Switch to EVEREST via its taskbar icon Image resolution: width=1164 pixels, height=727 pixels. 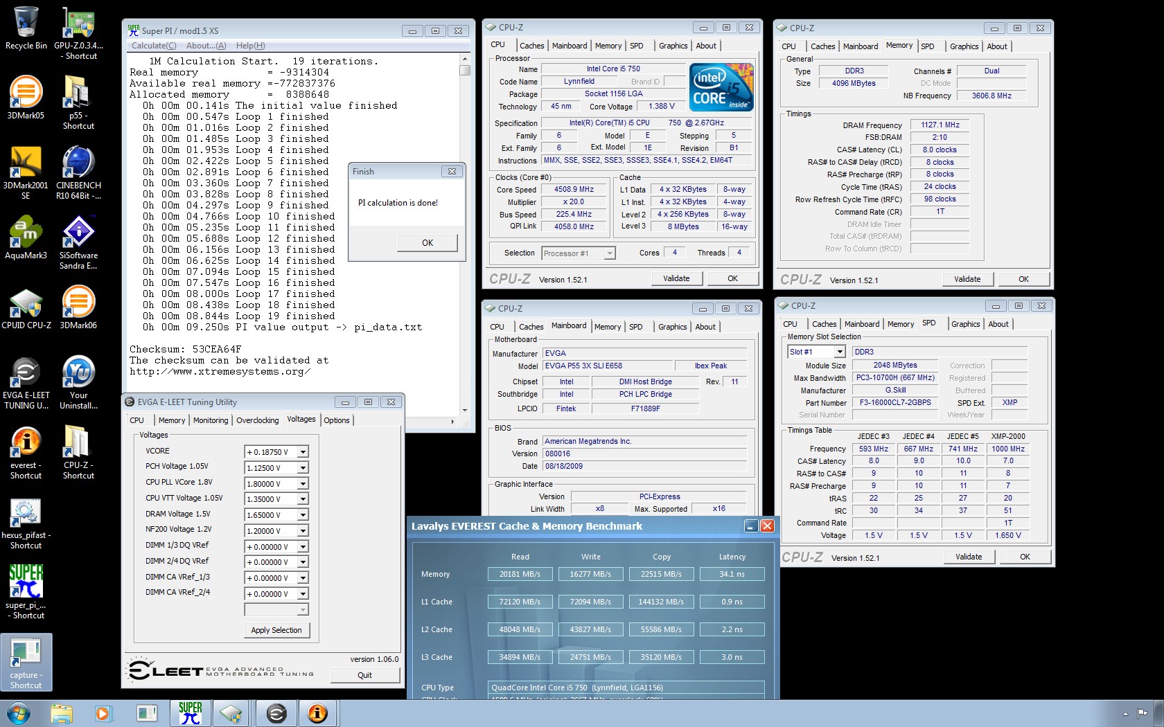pos(317,713)
